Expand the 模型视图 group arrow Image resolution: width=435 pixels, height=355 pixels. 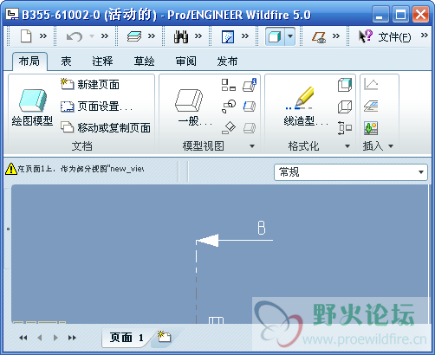tap(252, 146)
